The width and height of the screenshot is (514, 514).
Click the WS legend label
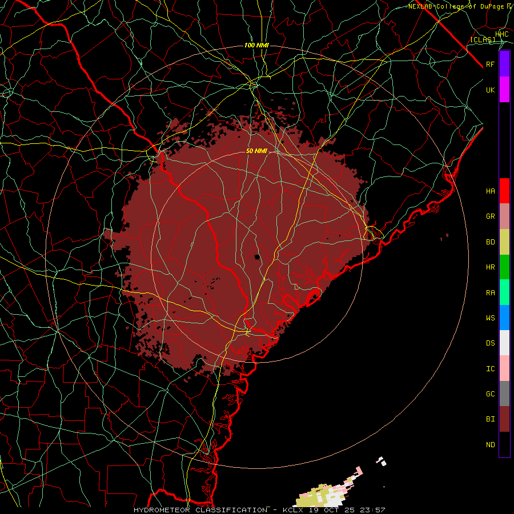(x=491, y=318)
